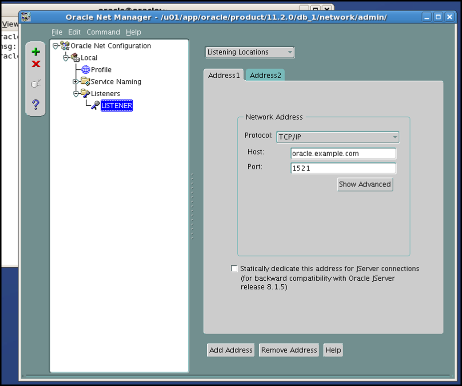Open the File menu
The height and width of the screenshot is (386, 462).
57,32
